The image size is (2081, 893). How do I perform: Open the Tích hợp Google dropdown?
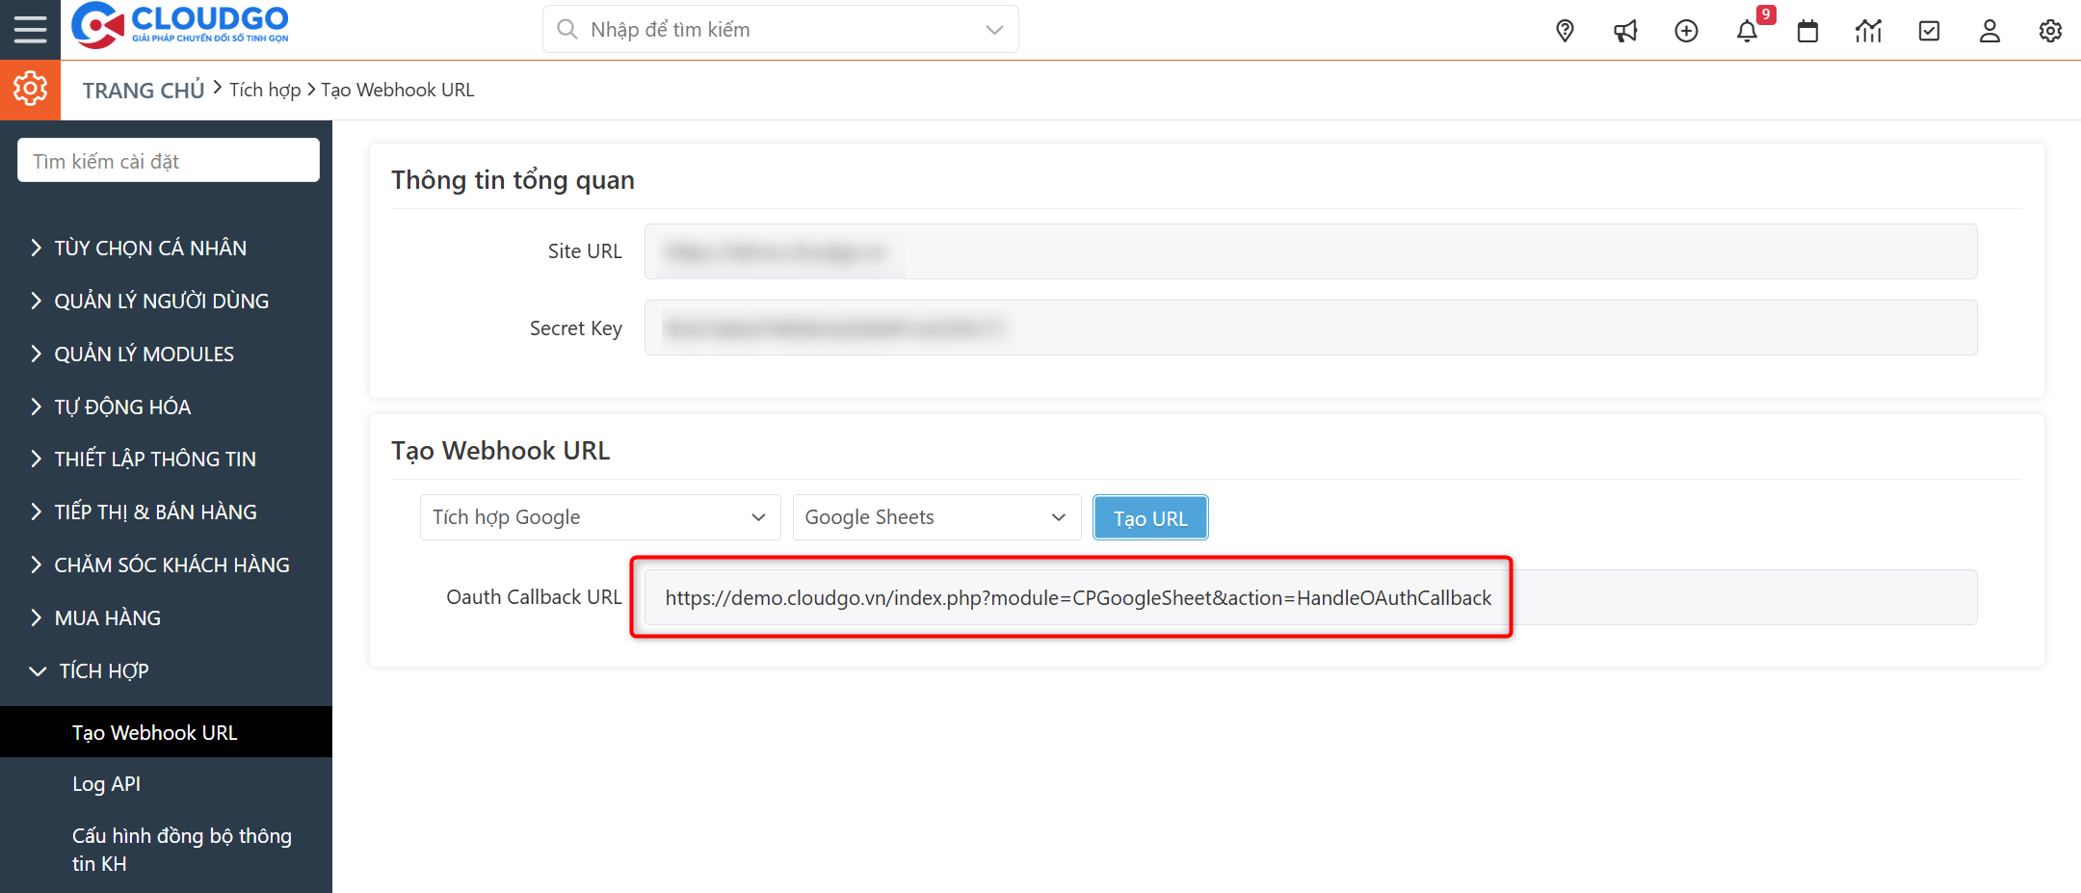[x=599, y=516]
